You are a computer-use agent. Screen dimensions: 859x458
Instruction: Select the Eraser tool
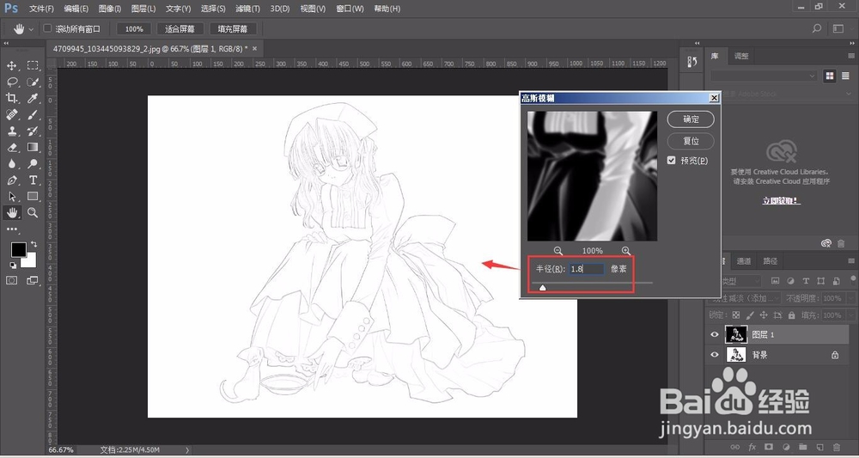pos(11,148)
